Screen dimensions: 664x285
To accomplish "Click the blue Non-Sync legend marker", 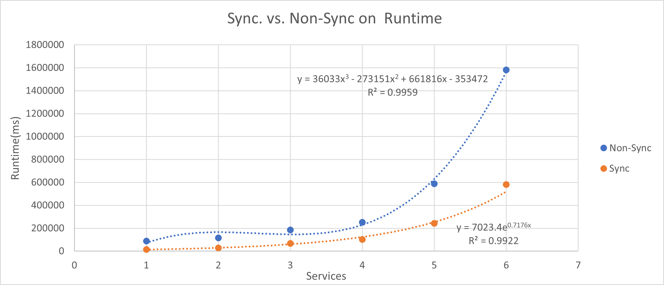I will 604,148.
